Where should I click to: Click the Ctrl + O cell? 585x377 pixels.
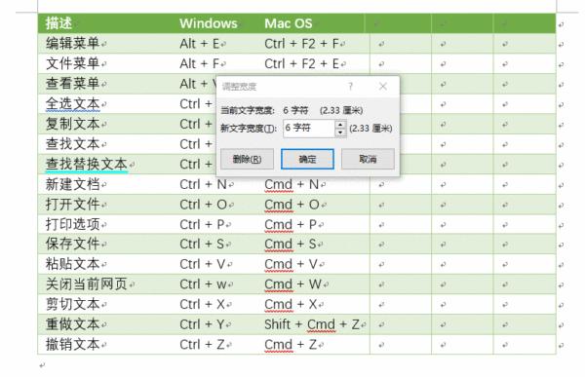click(204, 205)
